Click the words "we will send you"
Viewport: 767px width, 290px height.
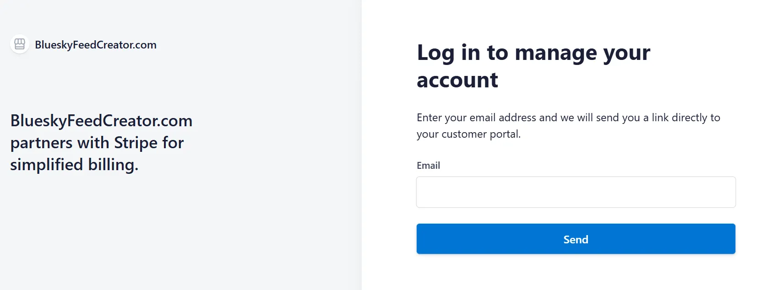tap(599, 118)
